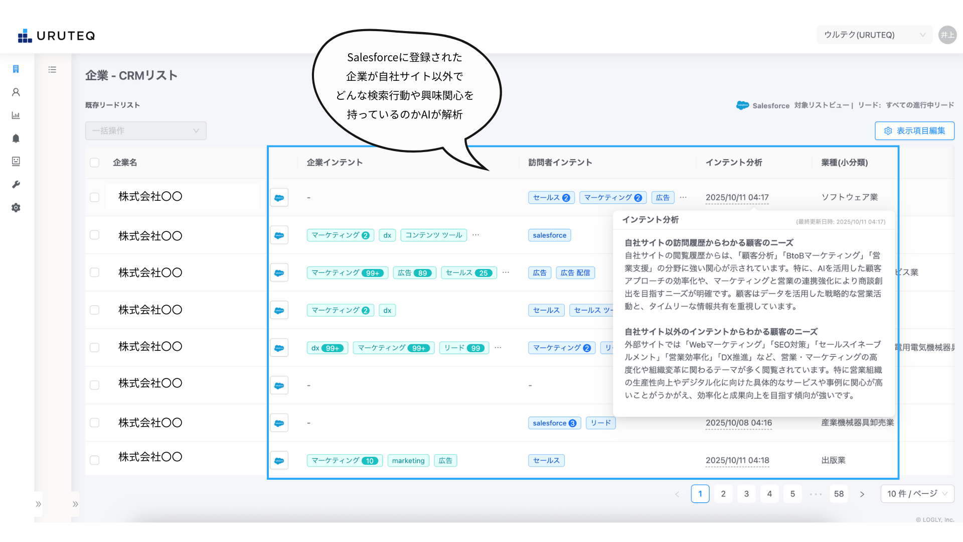Open the 一括操作 bulk action dropdown
The image size is (963, 542).
coord(145,131)
